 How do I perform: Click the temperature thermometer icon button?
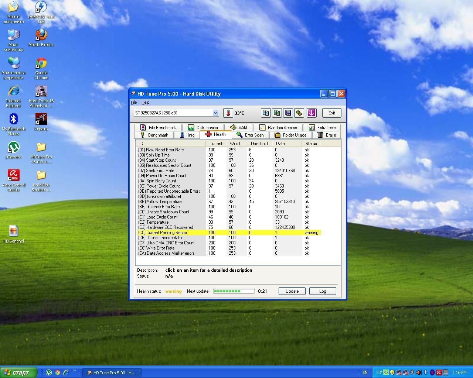click(228, 113)
